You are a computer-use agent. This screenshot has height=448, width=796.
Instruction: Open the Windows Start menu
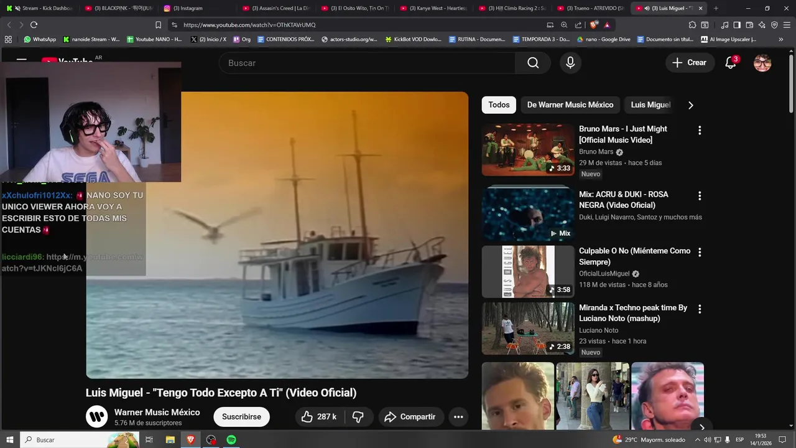click(x=9, y=440)
